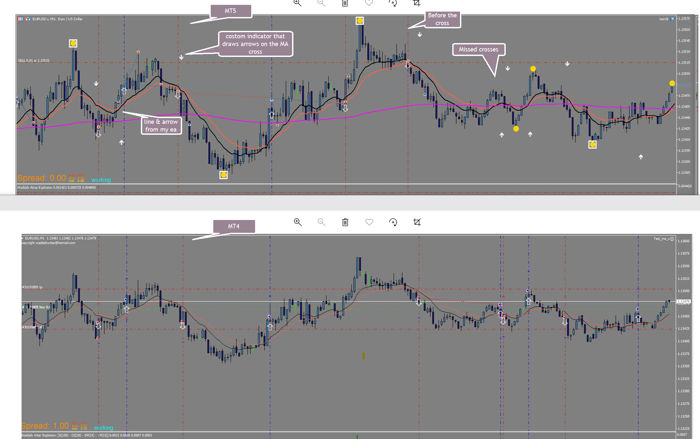Delete the MT5 chart image with trash icon
This screenshot has width=700, height=439.
coord(345,3)
